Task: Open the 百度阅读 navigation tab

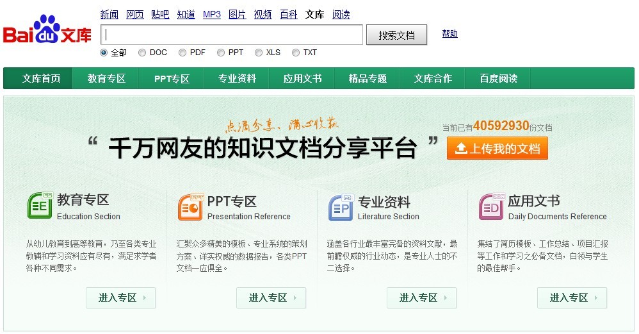Action: tap(498, 78)
